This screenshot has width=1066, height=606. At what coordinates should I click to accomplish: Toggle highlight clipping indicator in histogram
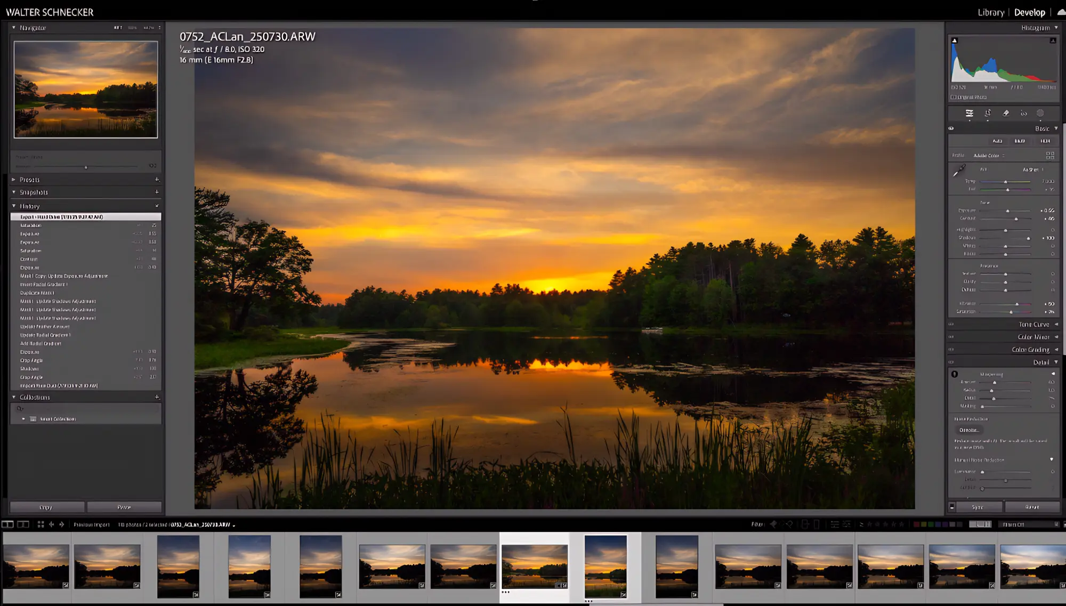click(x=1053, y=41)
